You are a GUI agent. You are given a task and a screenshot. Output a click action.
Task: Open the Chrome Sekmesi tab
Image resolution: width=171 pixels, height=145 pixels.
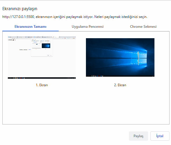pyautogui.click(x=143, y=27)
